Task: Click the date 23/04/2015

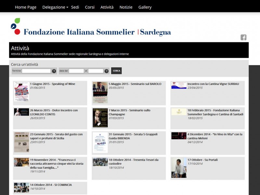Action: click(x=195, y=88)
